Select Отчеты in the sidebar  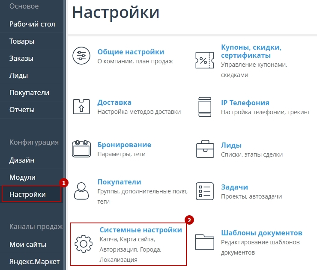coord(22,110)
